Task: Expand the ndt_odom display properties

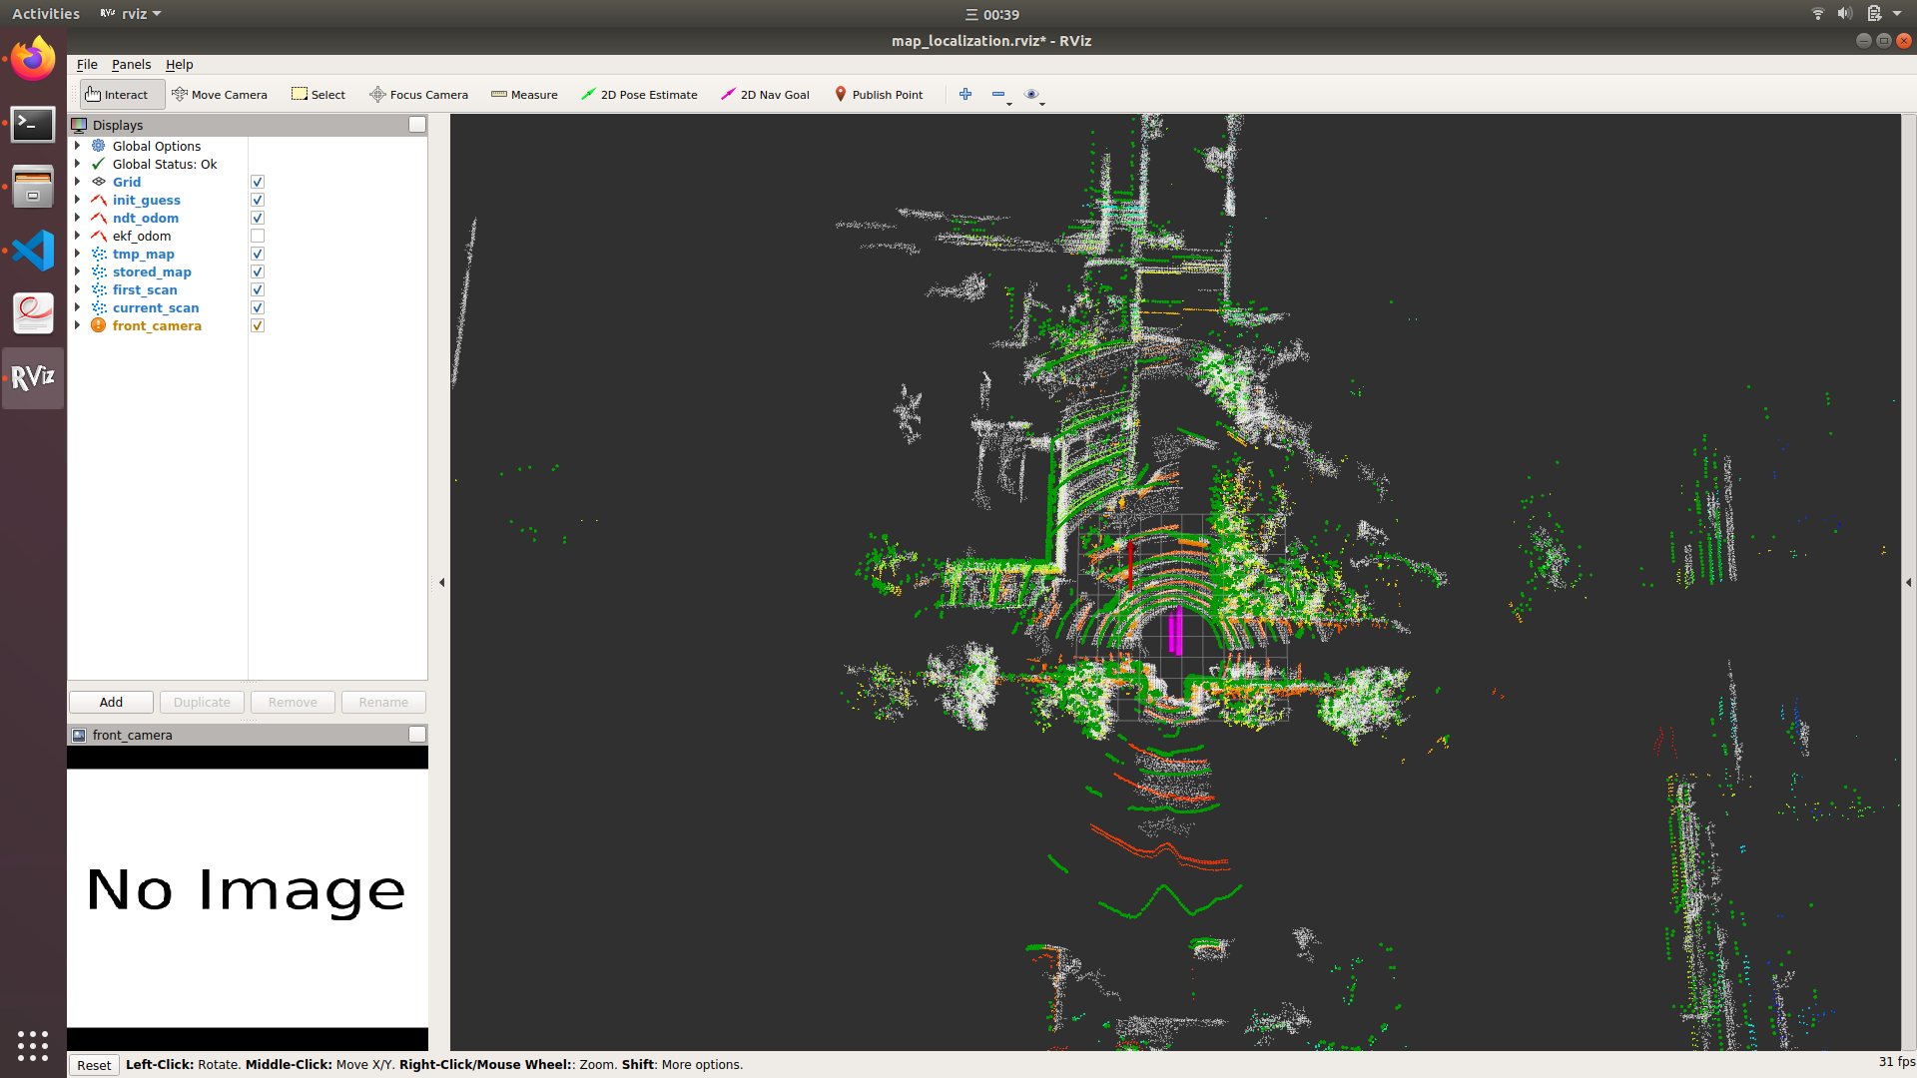Action: click(79, 218)
